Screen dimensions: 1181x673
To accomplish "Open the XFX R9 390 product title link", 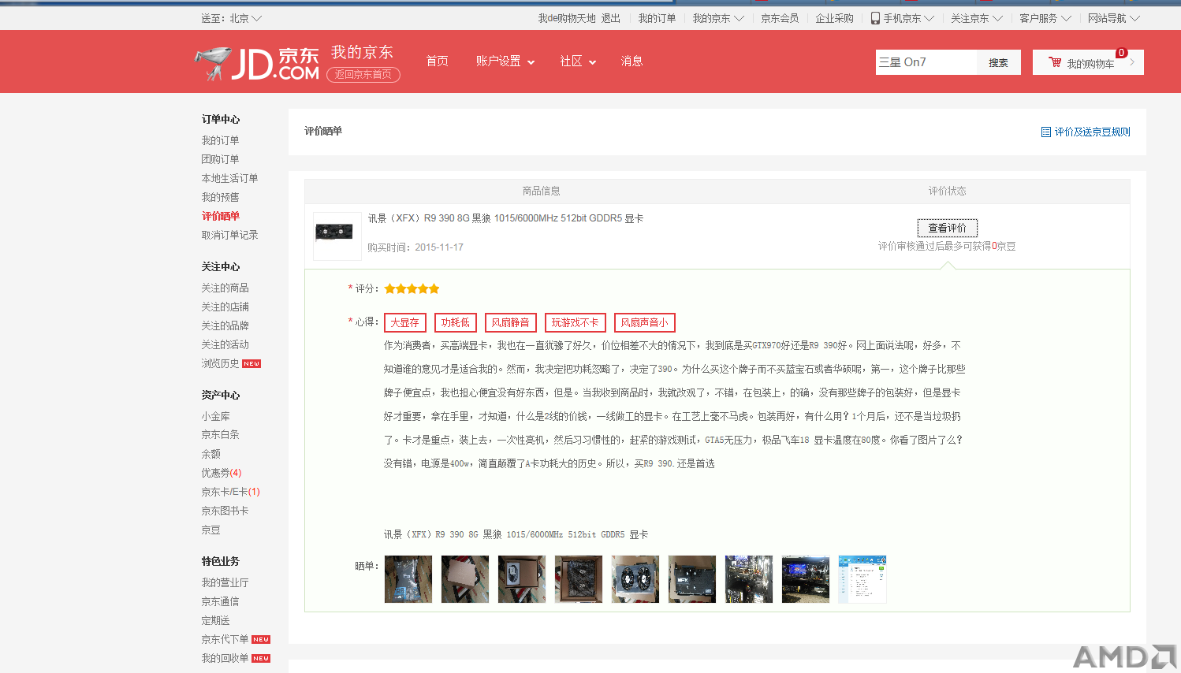I will (505, 218).
